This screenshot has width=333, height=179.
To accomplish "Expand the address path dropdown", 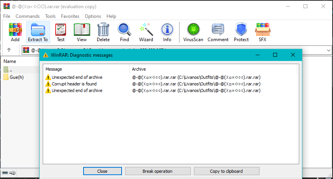I will [x=328, y=50].
